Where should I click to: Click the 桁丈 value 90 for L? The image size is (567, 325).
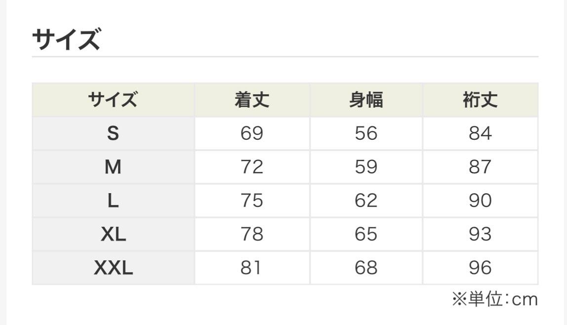tap(480, 201)
